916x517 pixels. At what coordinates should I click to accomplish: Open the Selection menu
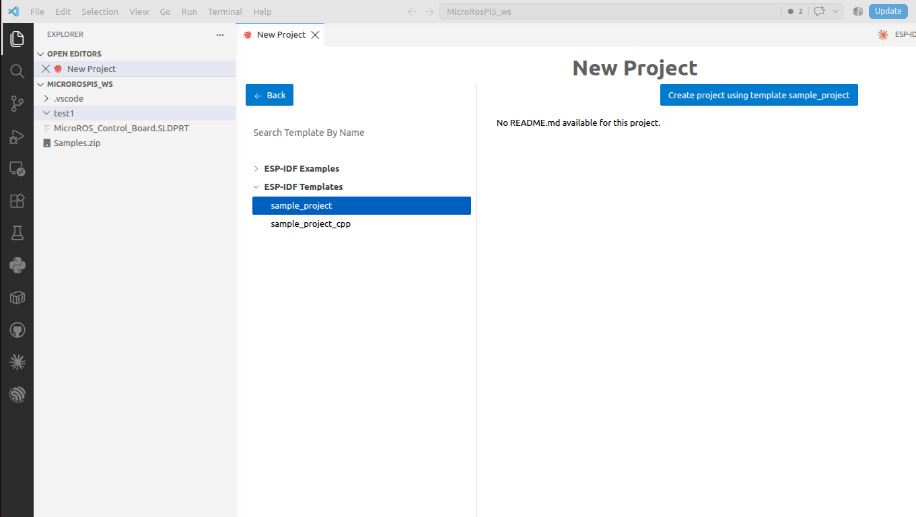click(100, 11)
